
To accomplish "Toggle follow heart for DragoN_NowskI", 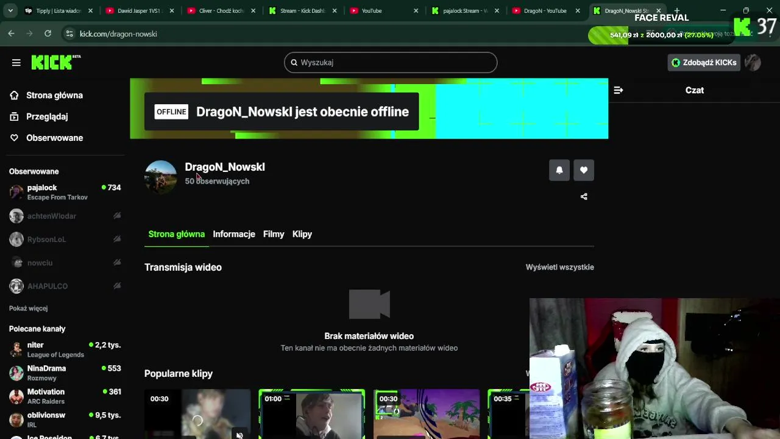I will 584,170.
